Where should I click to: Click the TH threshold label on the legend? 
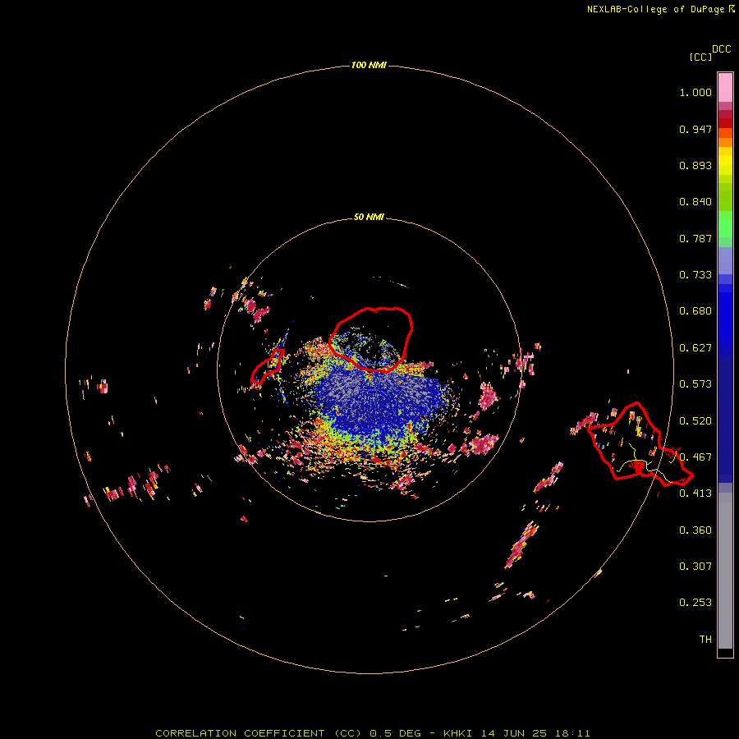(x=705, y=640)
